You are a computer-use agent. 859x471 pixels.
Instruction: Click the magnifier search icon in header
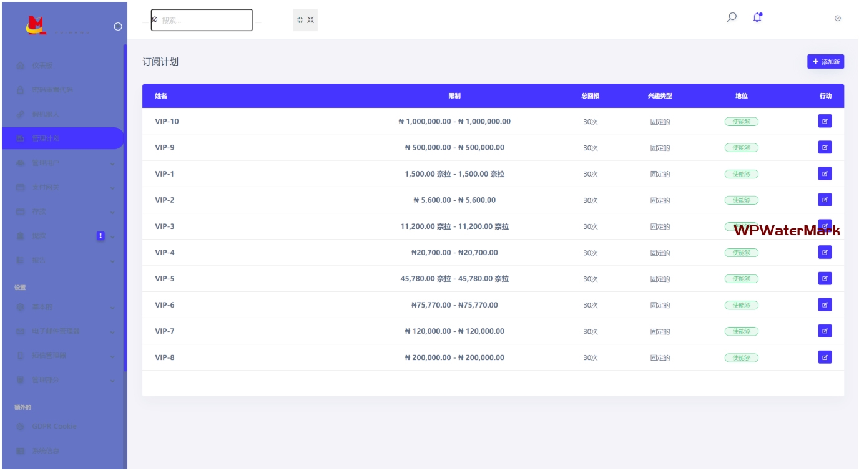[x=732, y=17]
